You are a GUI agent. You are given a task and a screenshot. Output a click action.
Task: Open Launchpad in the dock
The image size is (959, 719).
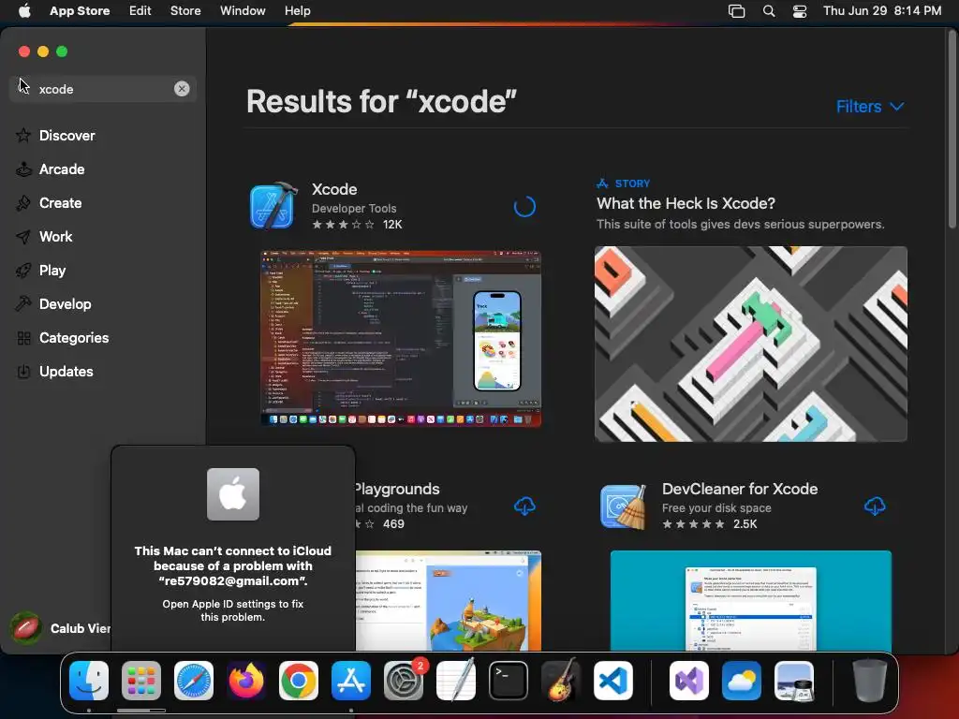[141, 681]
